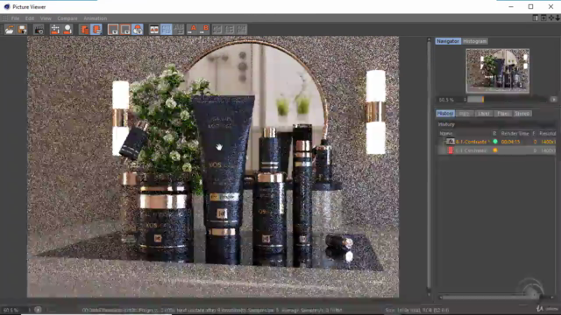Click the status bar zoom value 60.5 %
The height and width of the screenshot is (315, 561).
coord(11,310)
